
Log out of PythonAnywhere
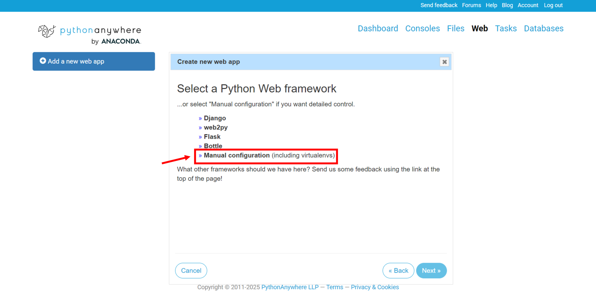coord(553,5)
